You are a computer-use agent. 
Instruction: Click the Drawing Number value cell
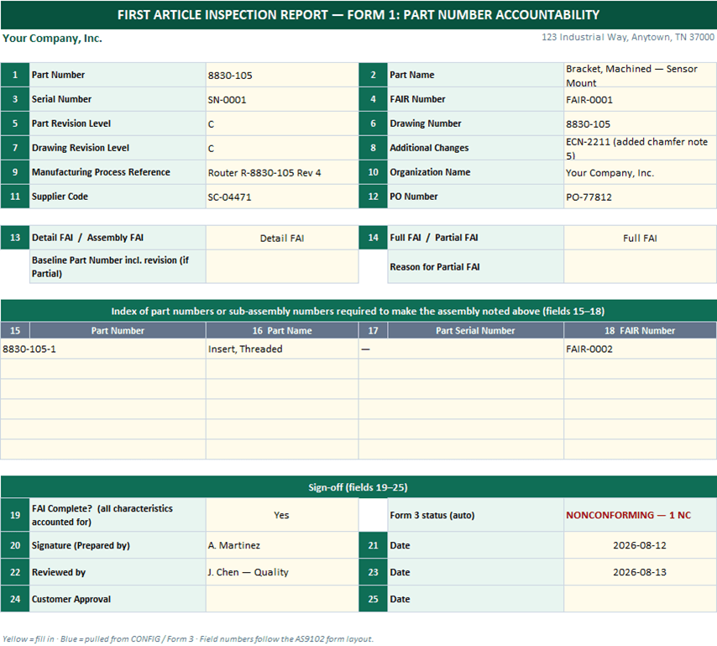click(x=640, y=123)
